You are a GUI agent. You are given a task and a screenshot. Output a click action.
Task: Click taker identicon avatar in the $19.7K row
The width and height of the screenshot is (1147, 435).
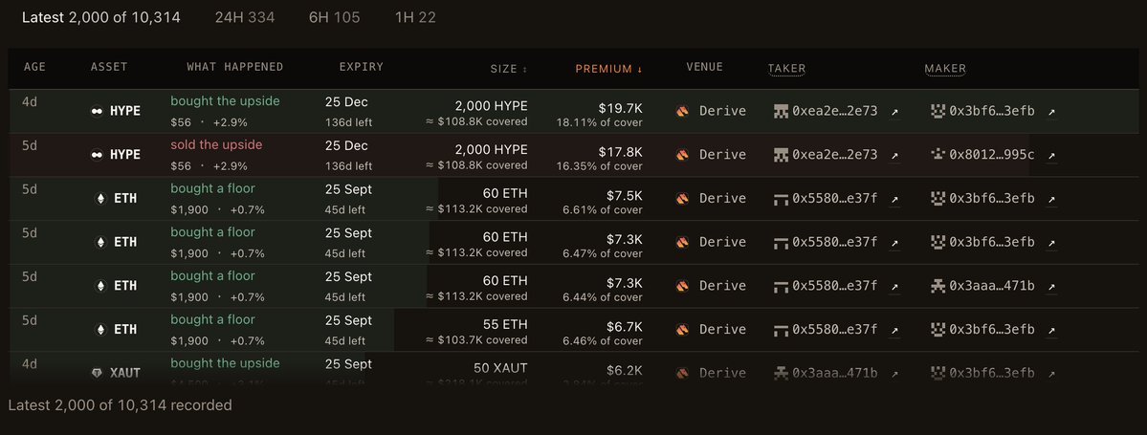coord(782,111)
